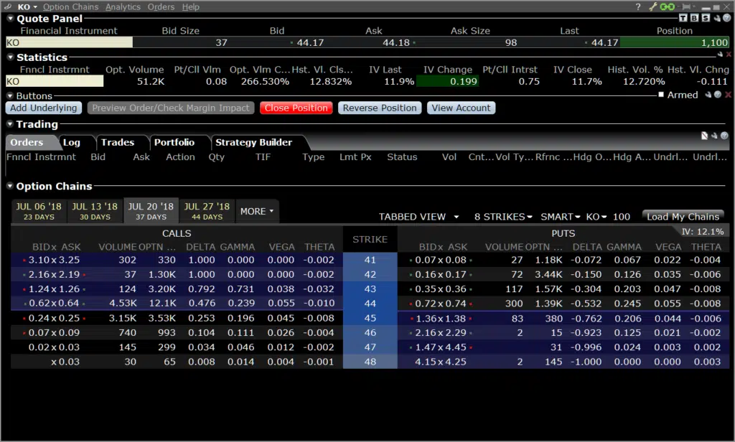Click the S icon in Quote Panel
The image size is (735, 442).
[705, 18]
